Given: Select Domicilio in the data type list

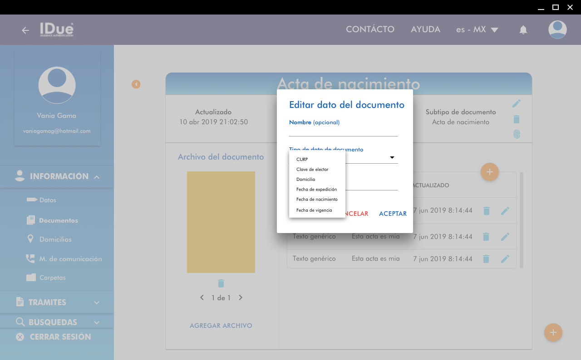Looking at the screenshot, I should pos(305,180).
